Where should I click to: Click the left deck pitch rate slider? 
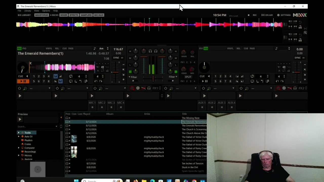click(x=115, y=73)
